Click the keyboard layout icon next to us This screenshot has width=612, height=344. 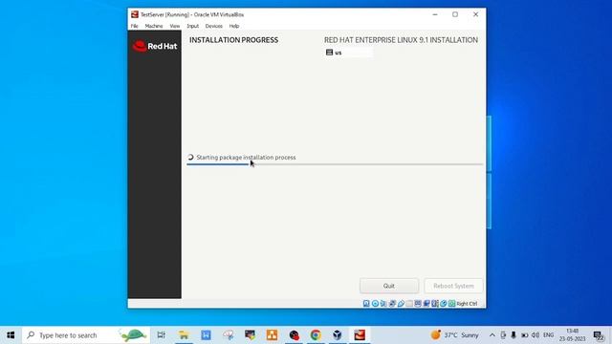(329, 53)
